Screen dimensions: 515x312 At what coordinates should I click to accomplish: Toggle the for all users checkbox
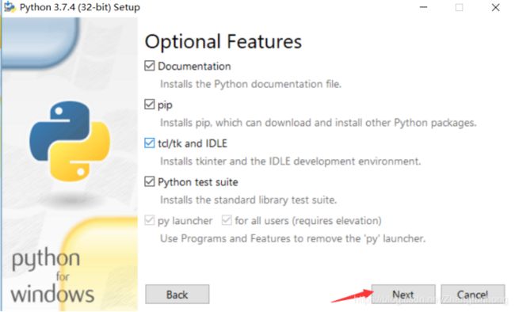point(227,220)
